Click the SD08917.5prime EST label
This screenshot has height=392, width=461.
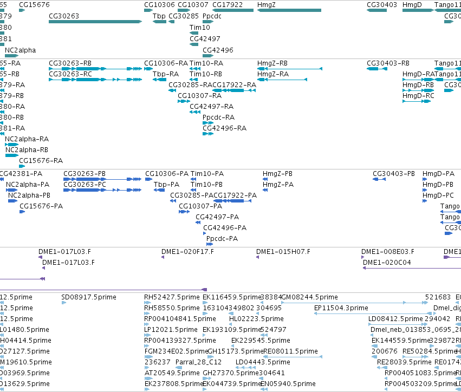point(89,297)
